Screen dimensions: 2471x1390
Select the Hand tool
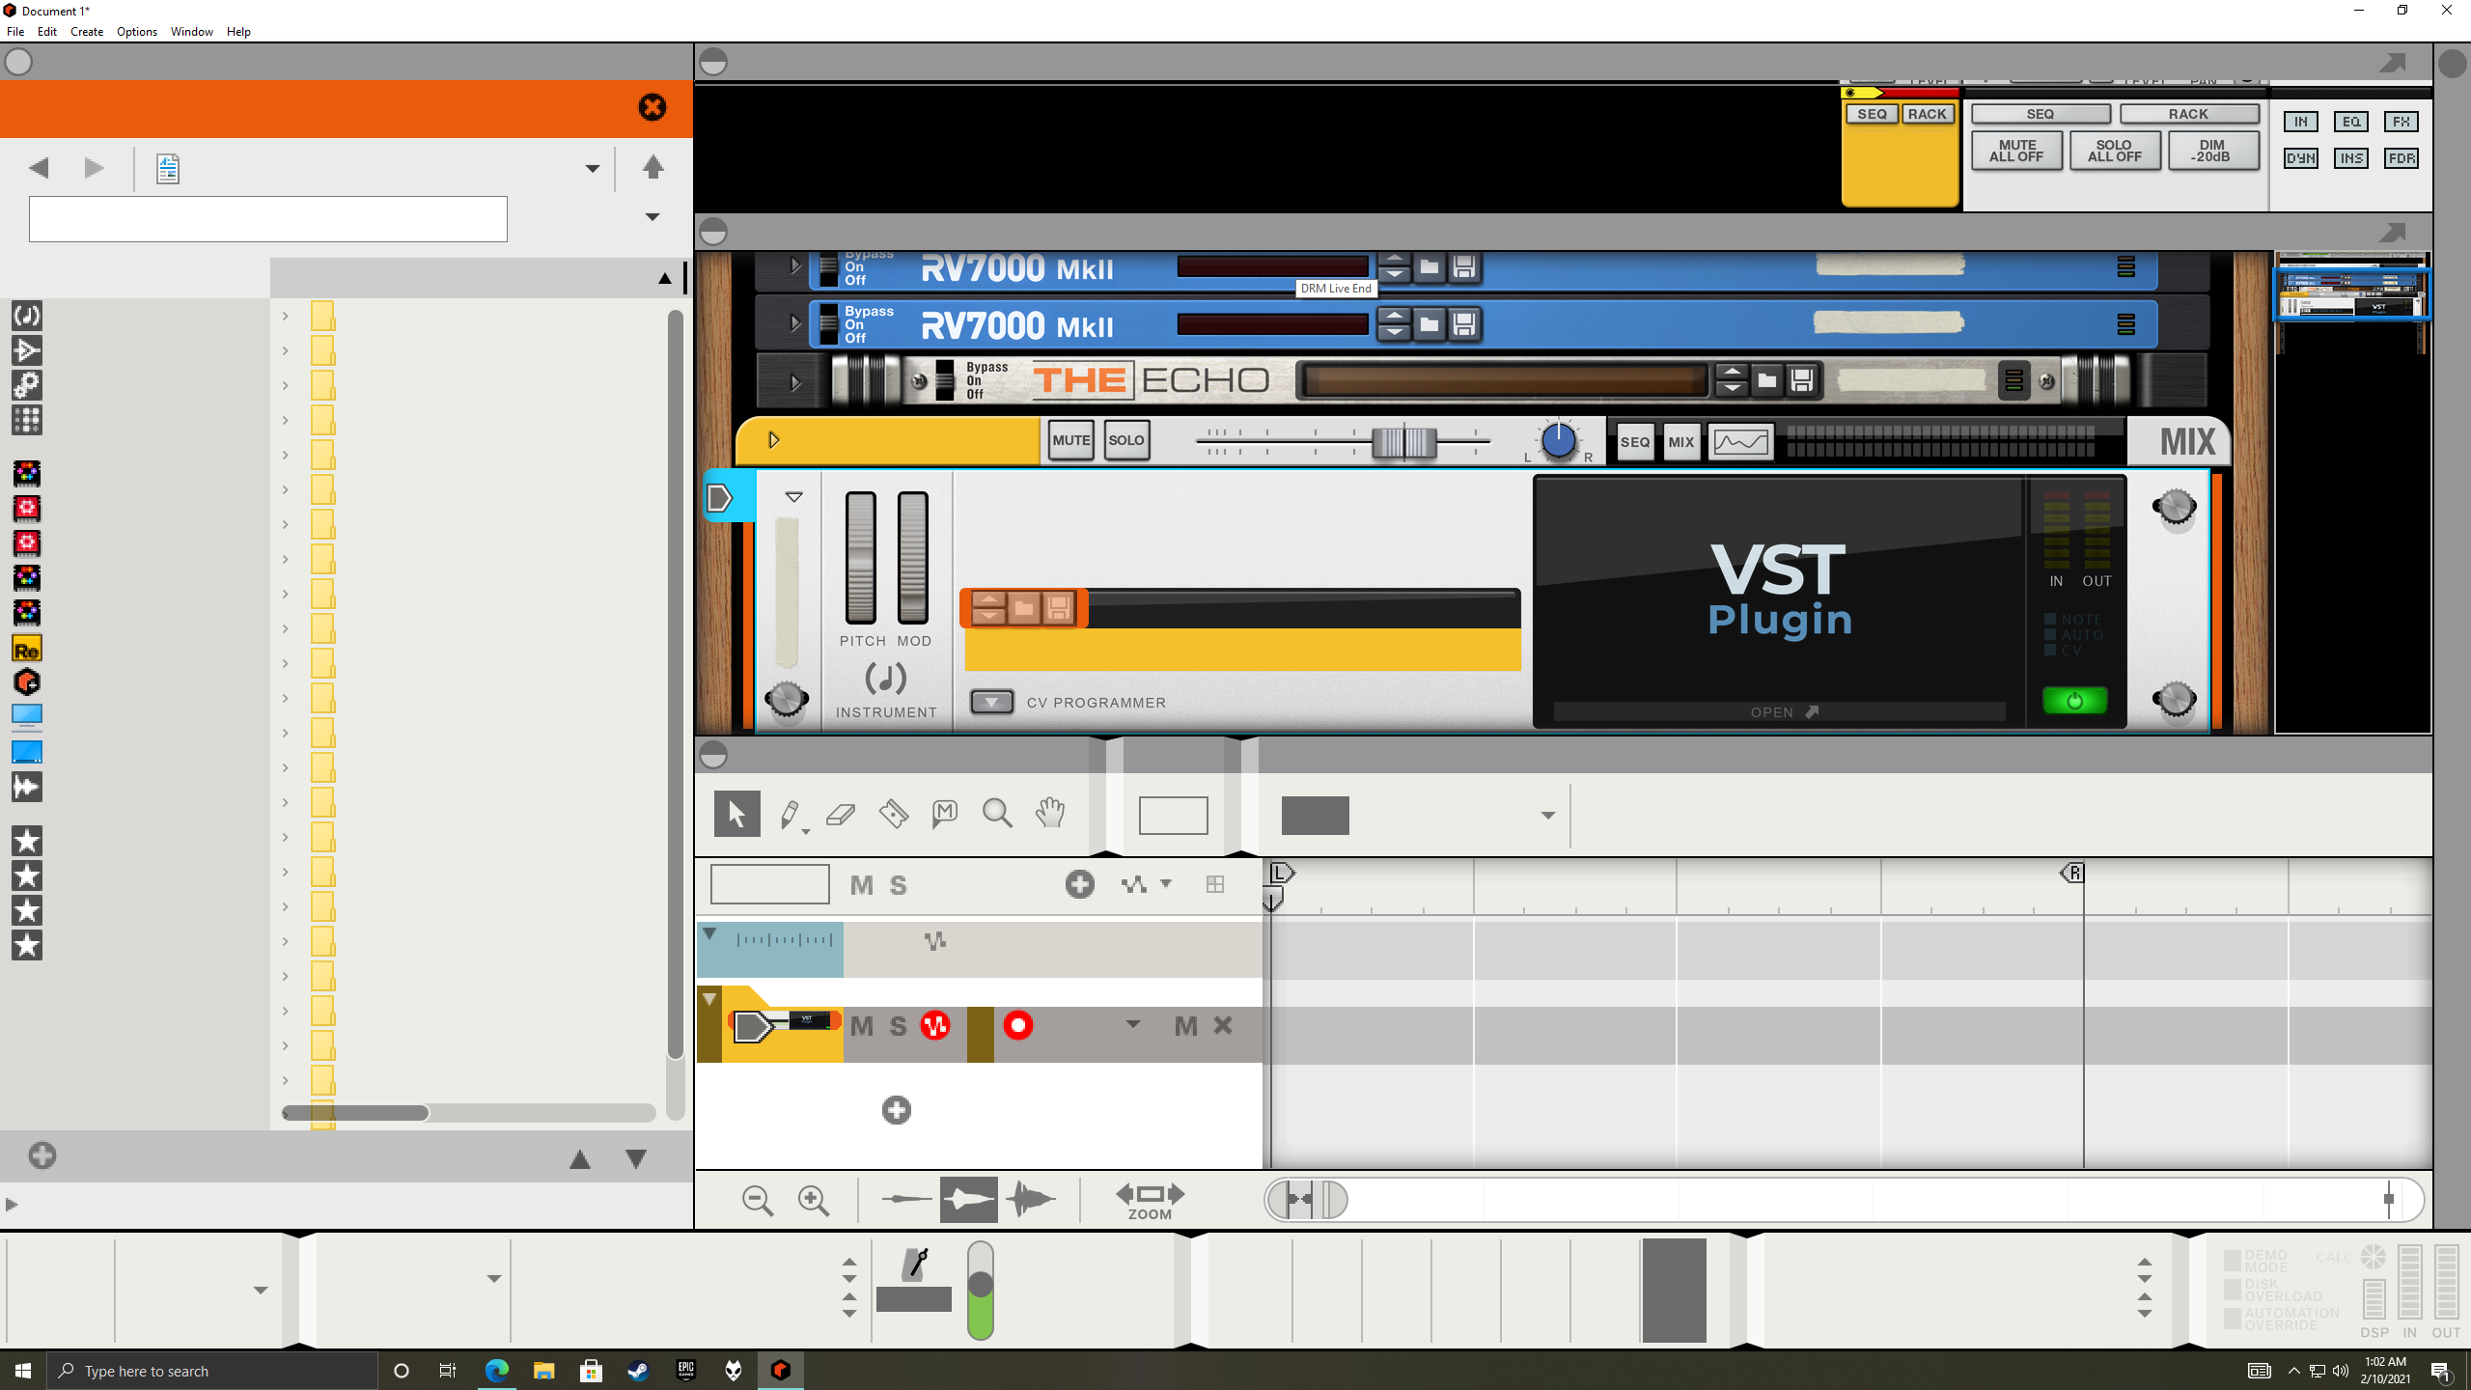[1049, 814]
